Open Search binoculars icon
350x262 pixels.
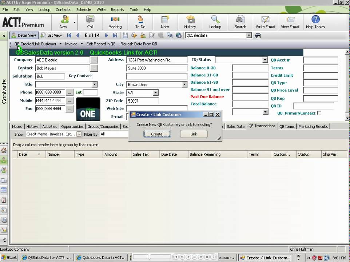click(x=240, y=22)
